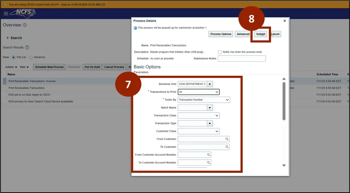Viewport: 350px width, 193px height.
Task: Click the From Customer search magnifier icon
Action: tap(227, 139)
